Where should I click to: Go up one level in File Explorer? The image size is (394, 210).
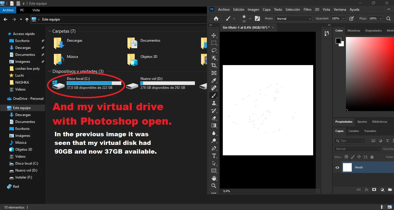pyautogui.click(x=27, y=19)
